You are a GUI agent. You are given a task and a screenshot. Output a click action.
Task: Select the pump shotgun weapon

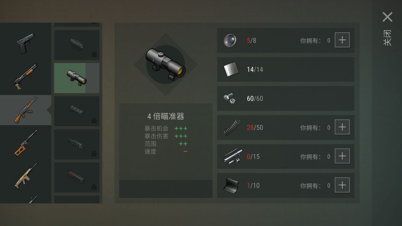coord(26,77)
